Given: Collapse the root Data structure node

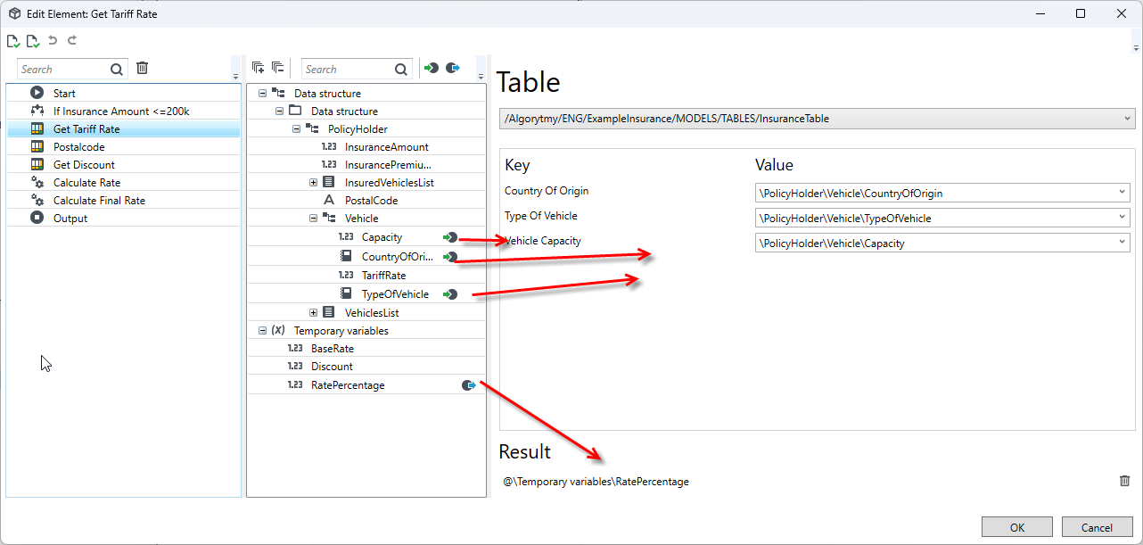Looking at the screenshot, I should click(x=262, y=93).
